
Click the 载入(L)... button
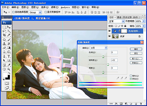point(136,59)
